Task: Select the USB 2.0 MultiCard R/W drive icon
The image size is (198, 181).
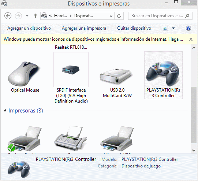Action: (x=116, y=76)
